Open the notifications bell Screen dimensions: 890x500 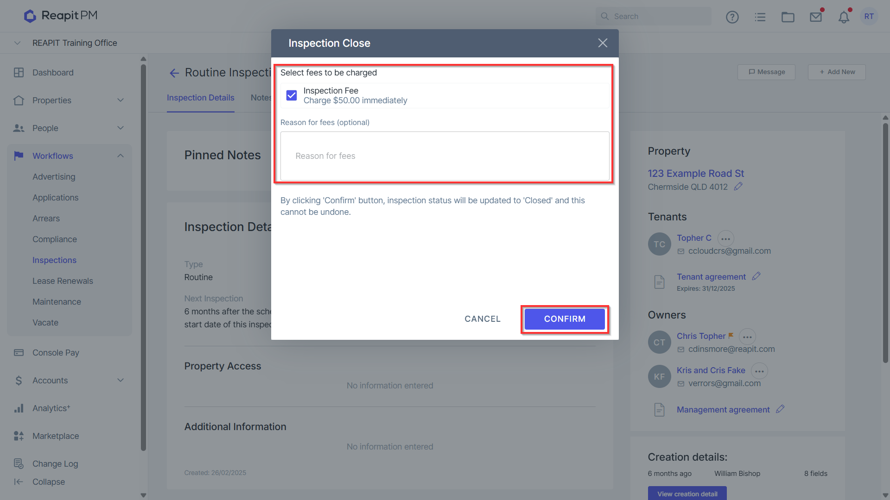pos(844,17)
